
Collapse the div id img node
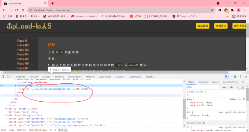[15, 86]
